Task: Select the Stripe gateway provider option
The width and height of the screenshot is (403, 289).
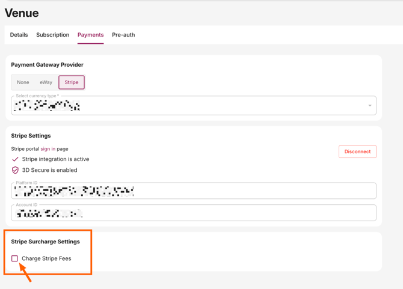Action: click(x=72, y=82)
